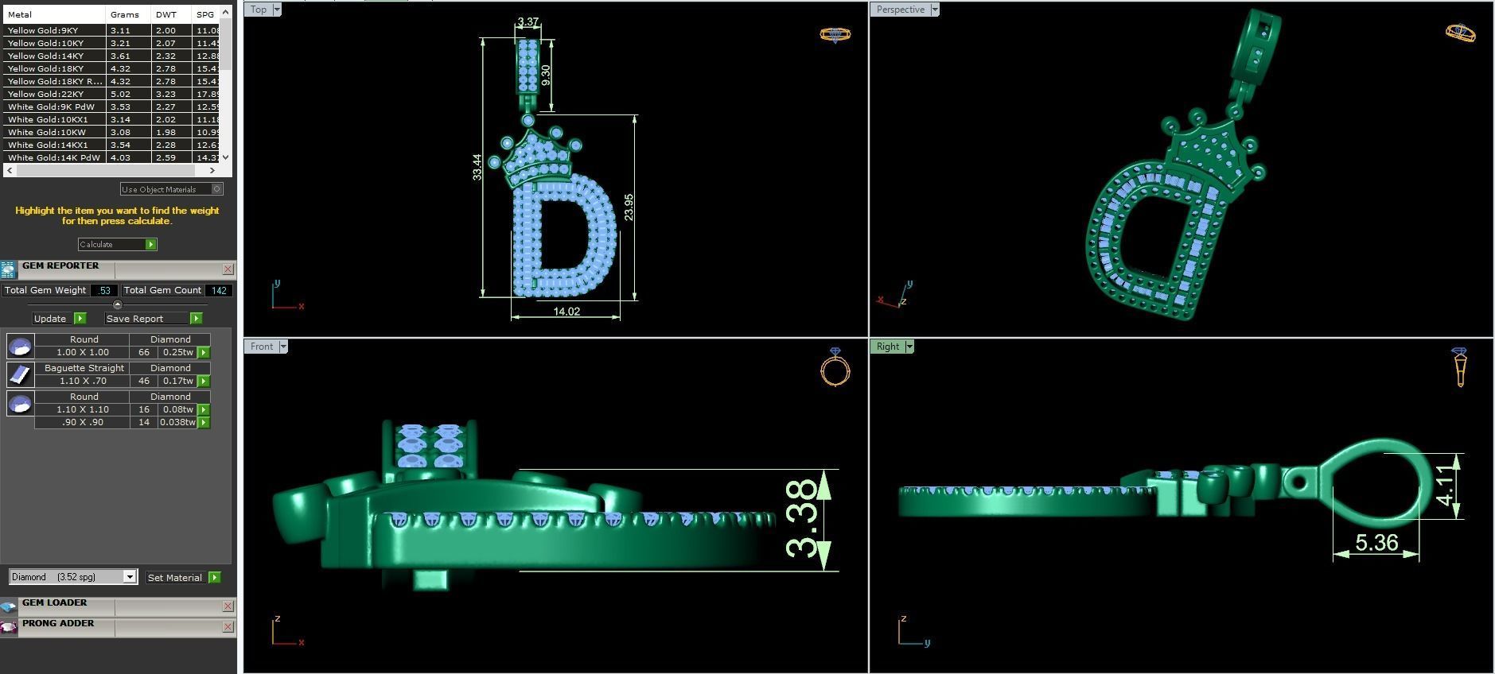This screenshot has width=1495, height=674.
Task: Open the Diamond (3.52 spg) material dropdown
Action: point(130,577)
